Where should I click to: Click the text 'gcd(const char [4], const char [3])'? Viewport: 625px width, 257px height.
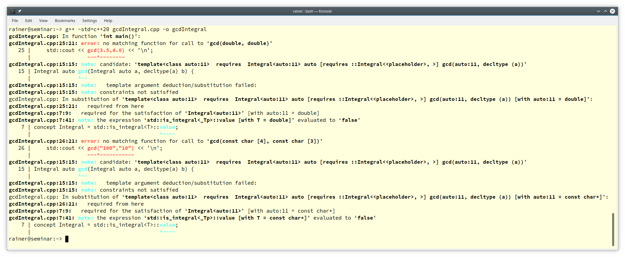pyautogui.click(x=265, y=141)
